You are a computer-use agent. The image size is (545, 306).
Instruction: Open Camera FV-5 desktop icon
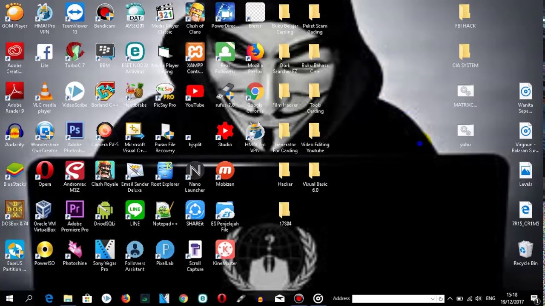(x=105, y=134)
